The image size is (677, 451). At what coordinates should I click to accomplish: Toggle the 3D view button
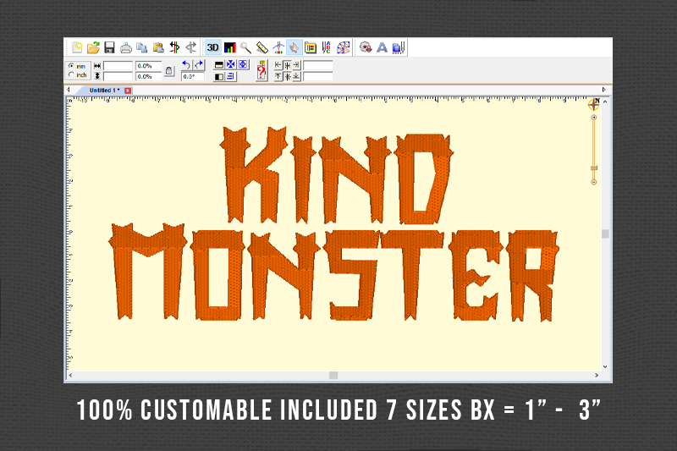pyautogui.click(x=213, y=47)
